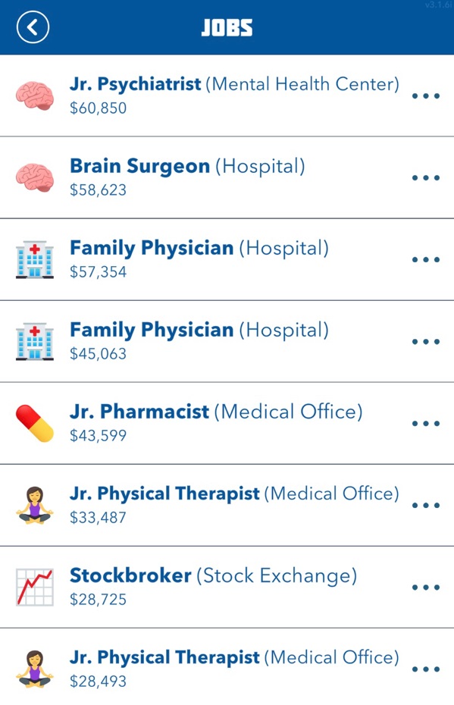Screen dimensions: 454x705
Task: Open options dots for Jr. Pharmacist
Action: point(426,424)
